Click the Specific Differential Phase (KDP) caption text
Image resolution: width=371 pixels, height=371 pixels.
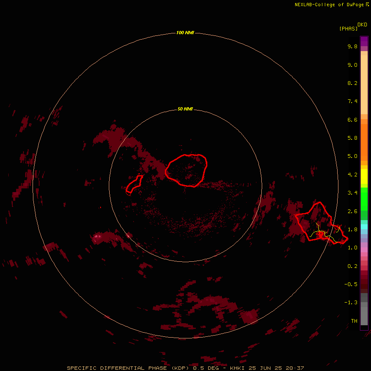click(128, 368)
